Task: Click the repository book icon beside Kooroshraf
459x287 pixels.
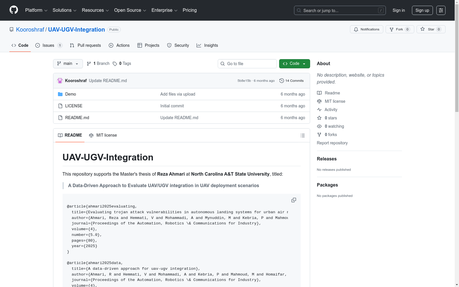Action: pos(11,30)
